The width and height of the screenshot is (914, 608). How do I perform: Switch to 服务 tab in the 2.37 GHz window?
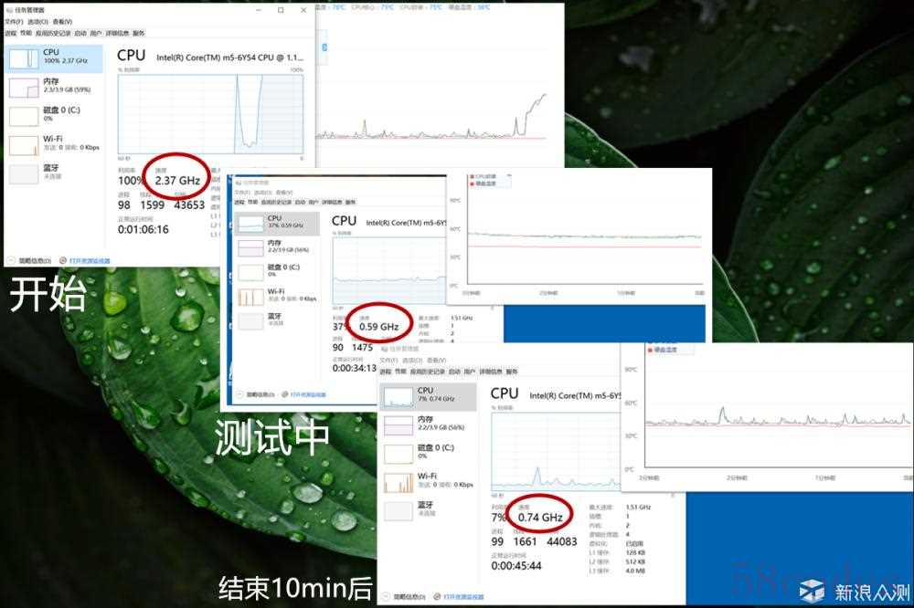tap(139, 33)
